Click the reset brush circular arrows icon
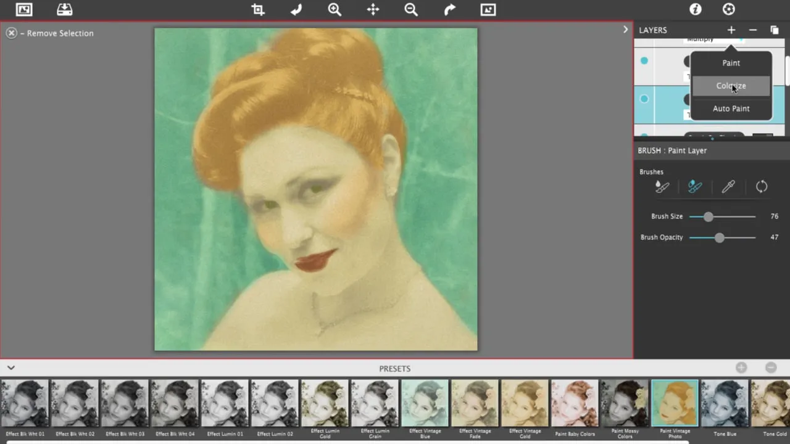The image size is (790, 444). [762, 186]
